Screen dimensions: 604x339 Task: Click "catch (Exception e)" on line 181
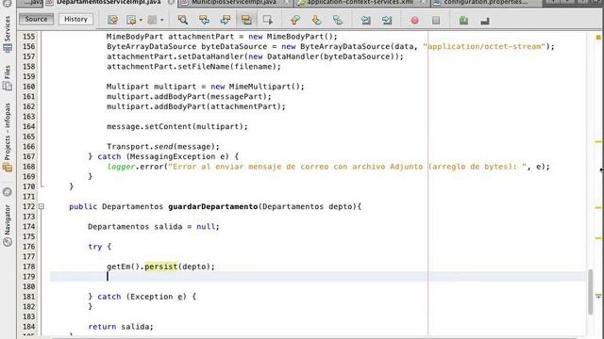142,297
